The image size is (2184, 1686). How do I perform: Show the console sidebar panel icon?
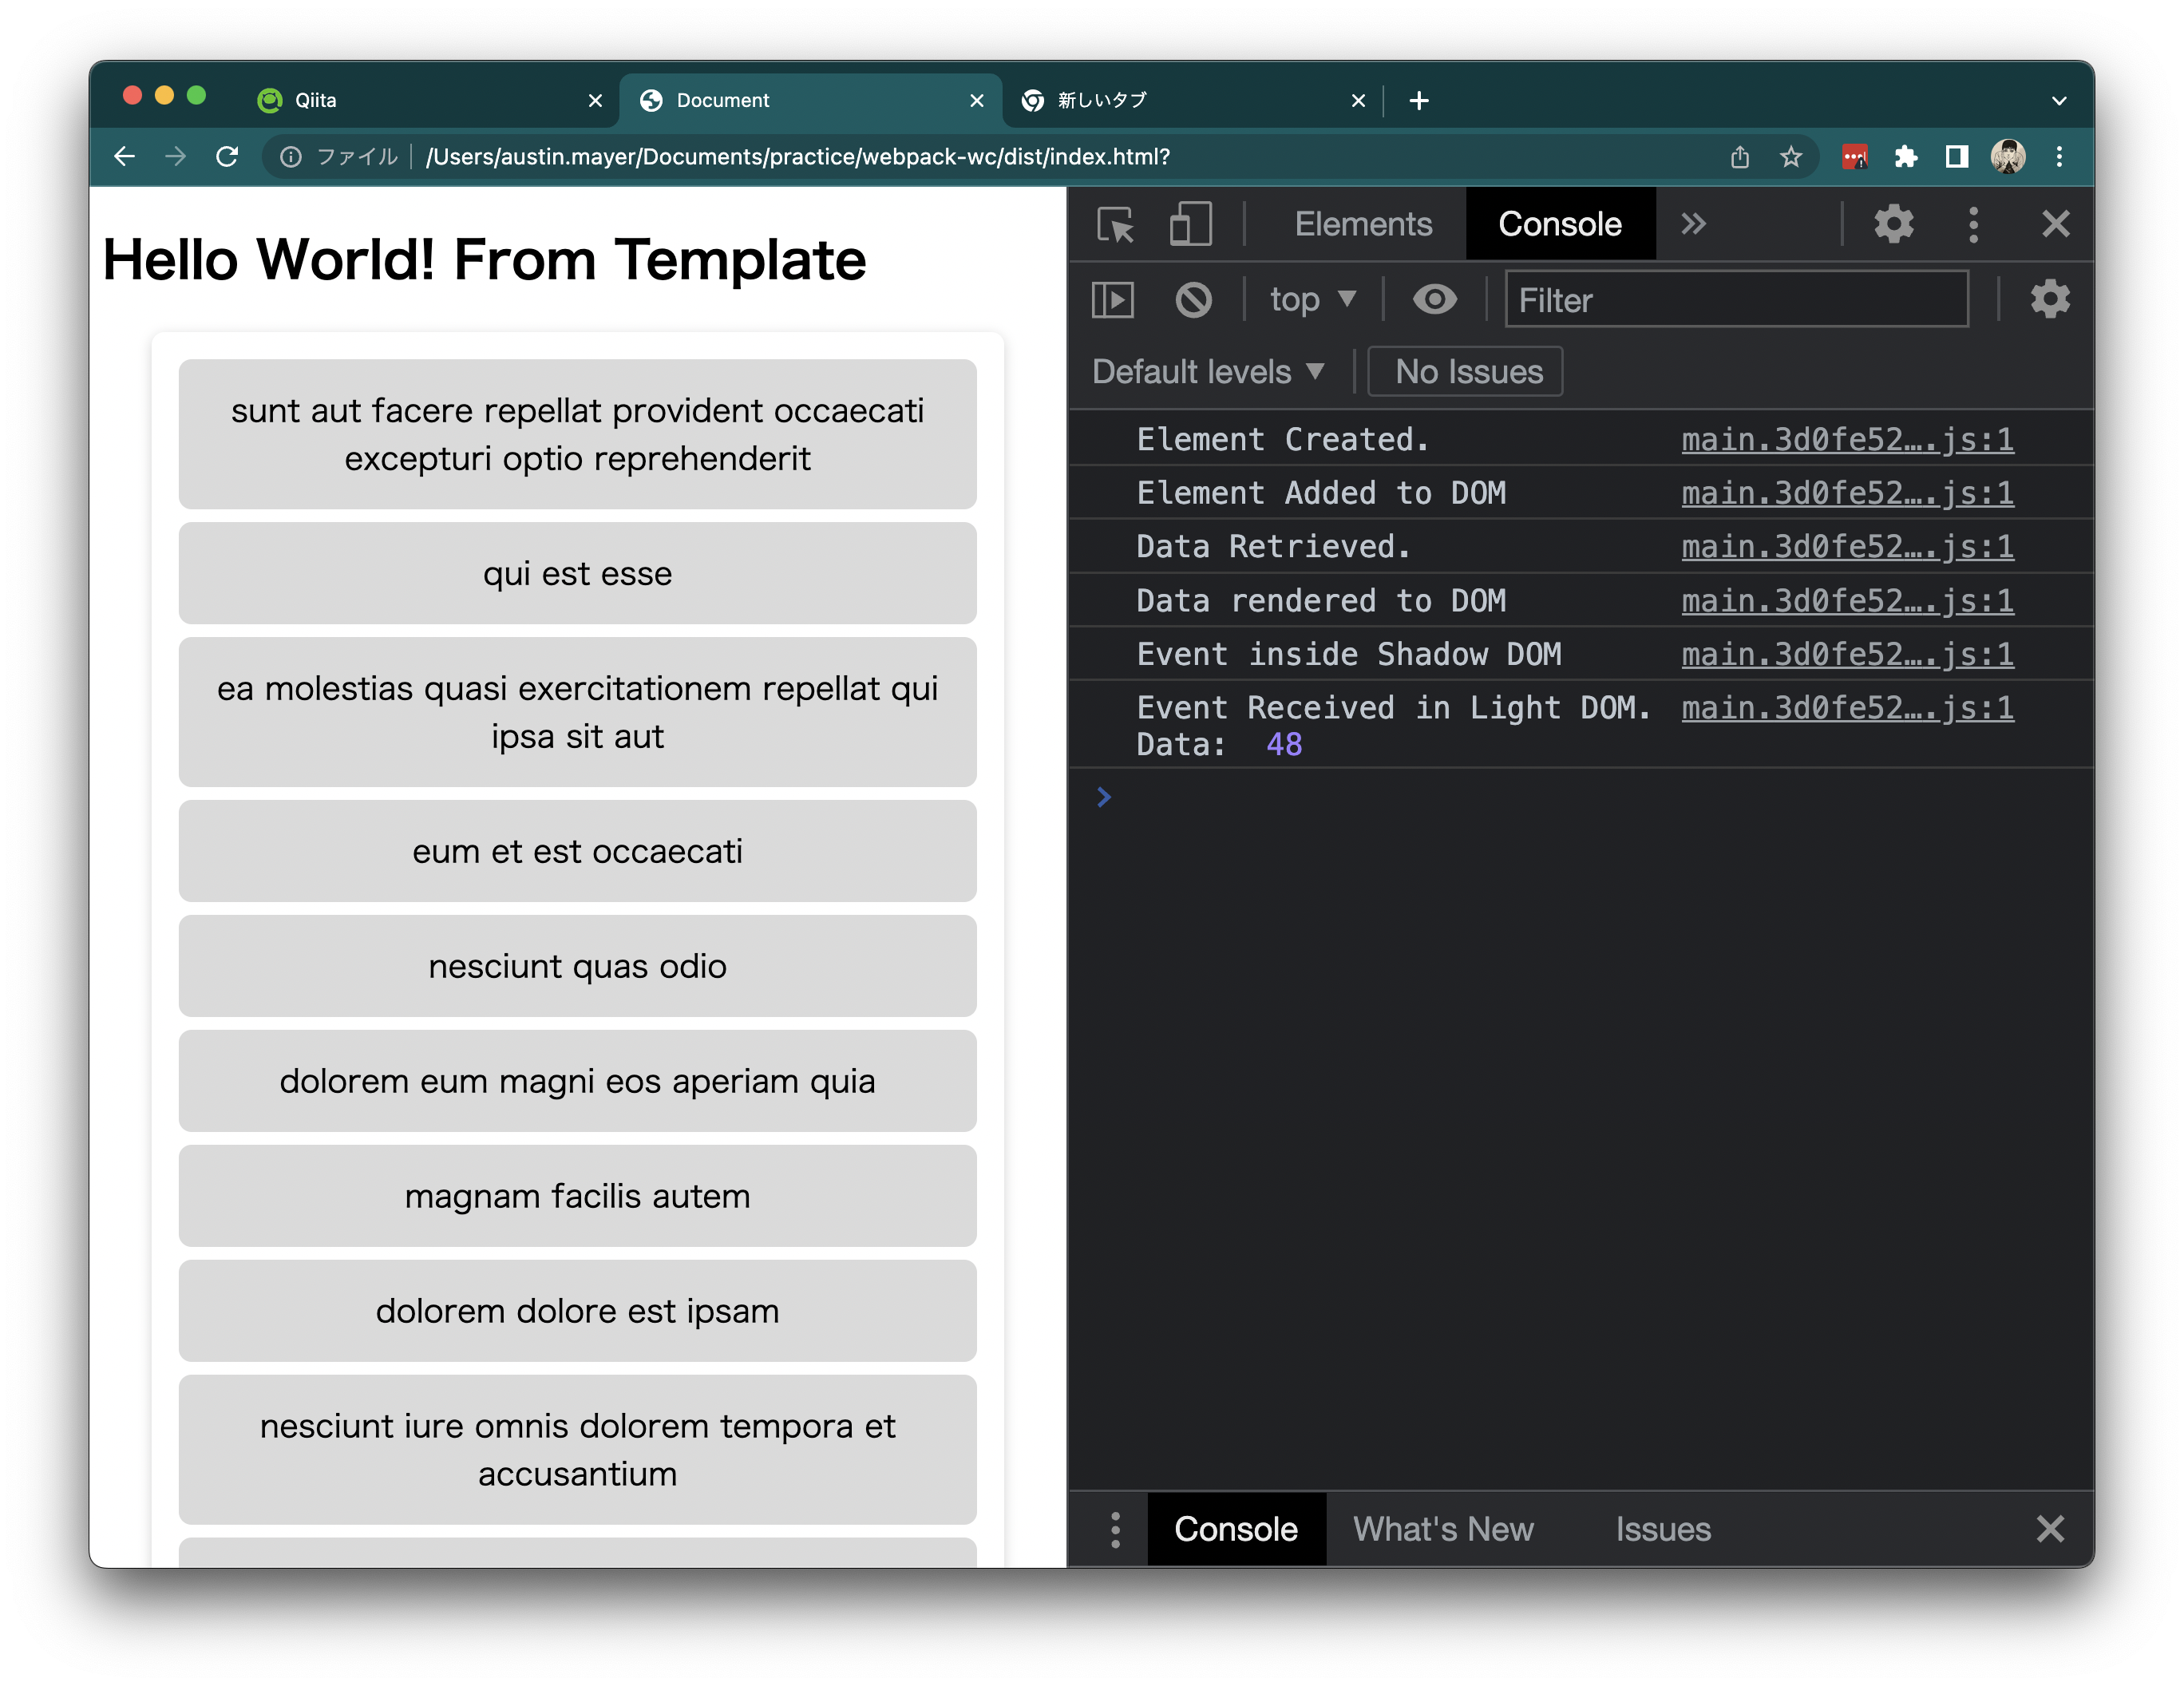pos(1112,299)
